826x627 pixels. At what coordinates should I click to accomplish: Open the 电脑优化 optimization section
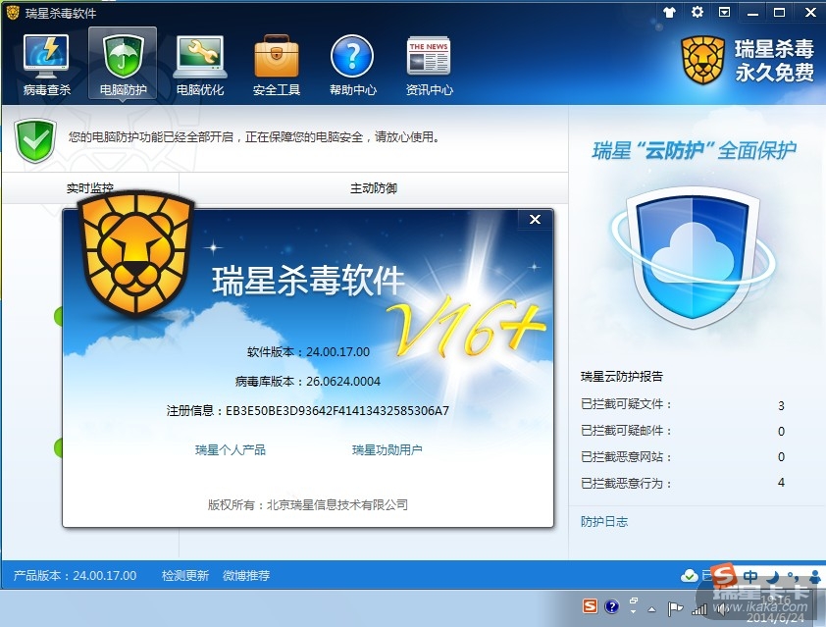tap(200, 64)
